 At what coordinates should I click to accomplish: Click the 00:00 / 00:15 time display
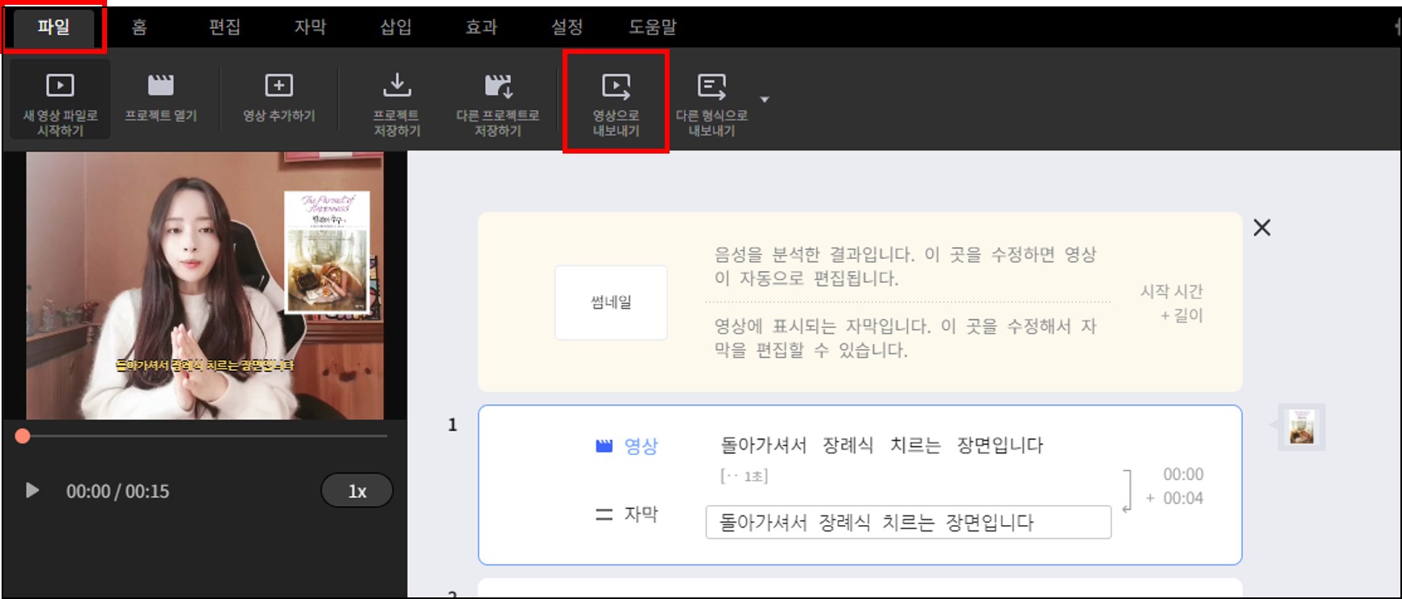(118, 491)
